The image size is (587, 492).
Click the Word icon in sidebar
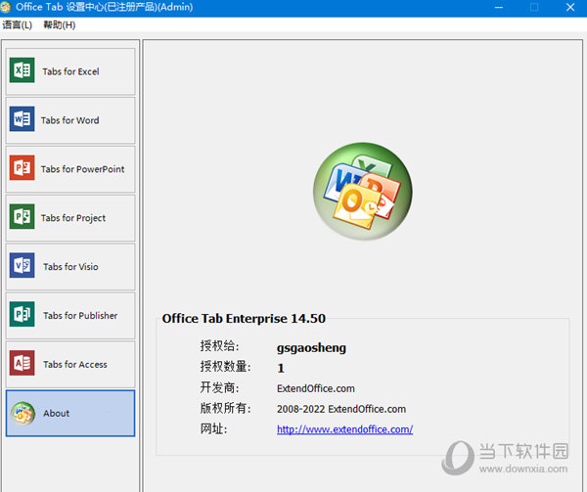pyautogui.click(x=23, y=119)
